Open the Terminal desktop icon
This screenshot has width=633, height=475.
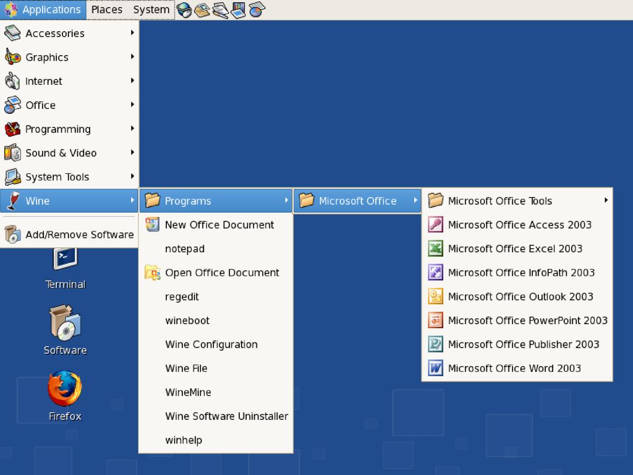click(65, 268)
